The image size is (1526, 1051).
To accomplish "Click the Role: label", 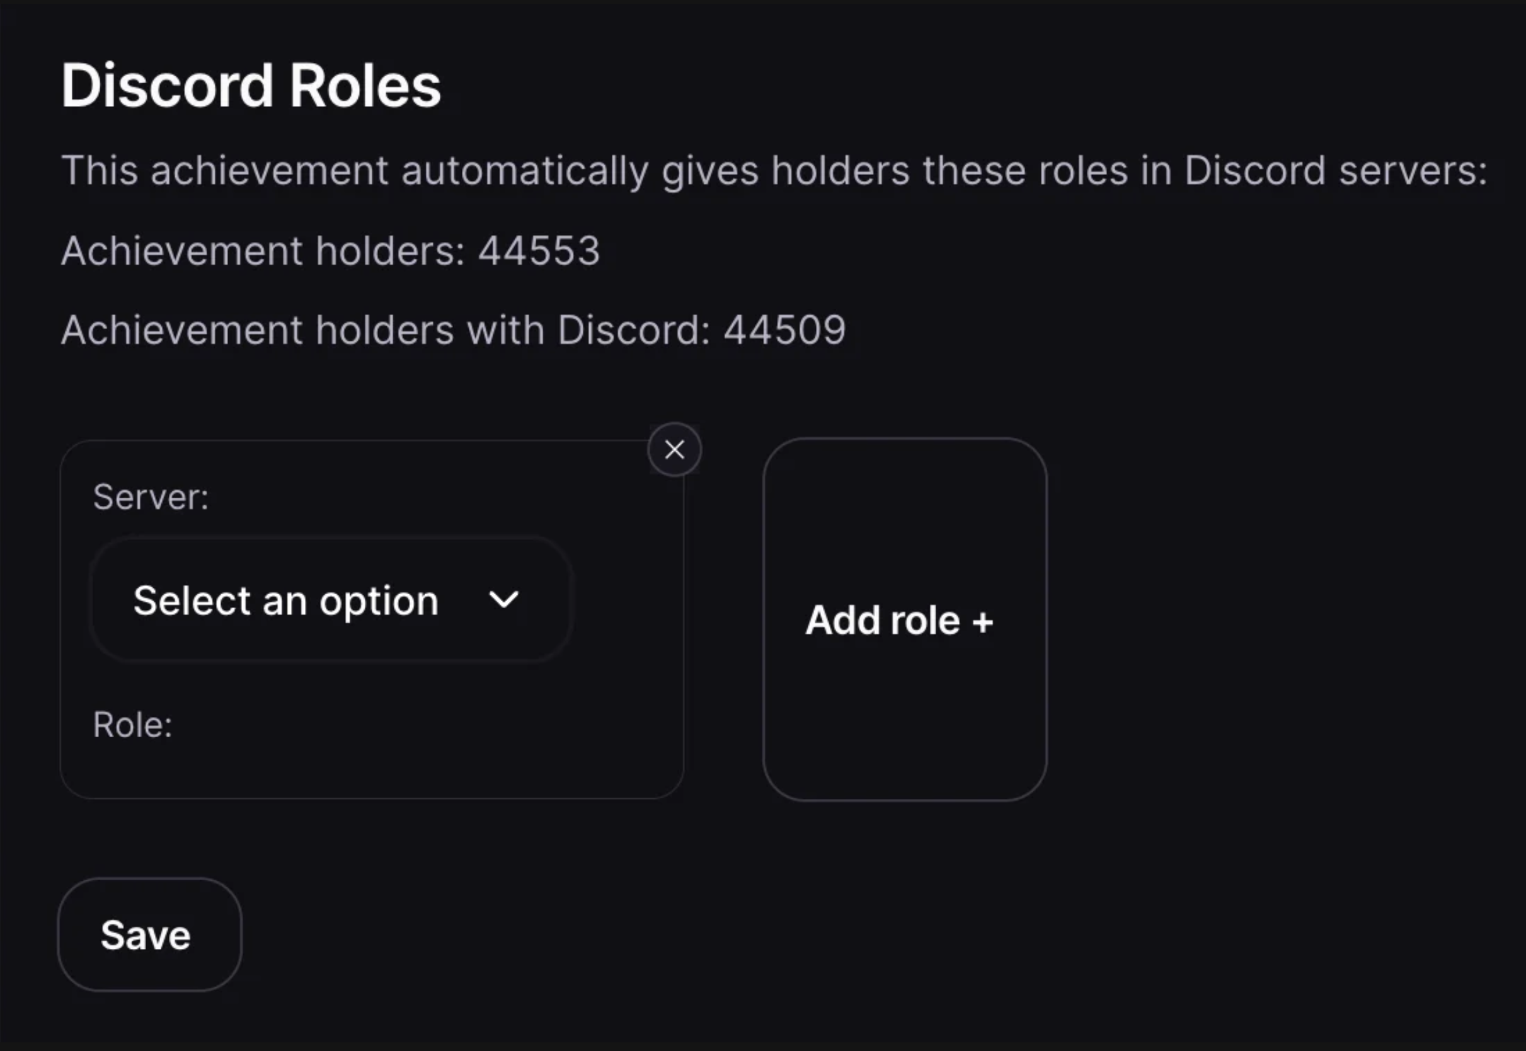I will point(133,725).
